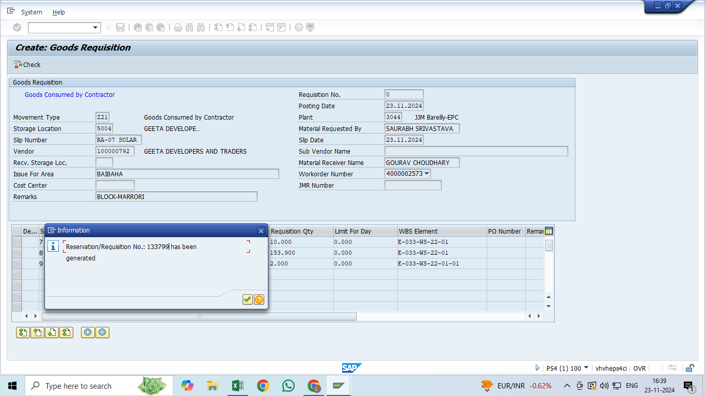The image size is (705, 396).
Task: Go to first page using table button
Action: [x=23, y=333]
